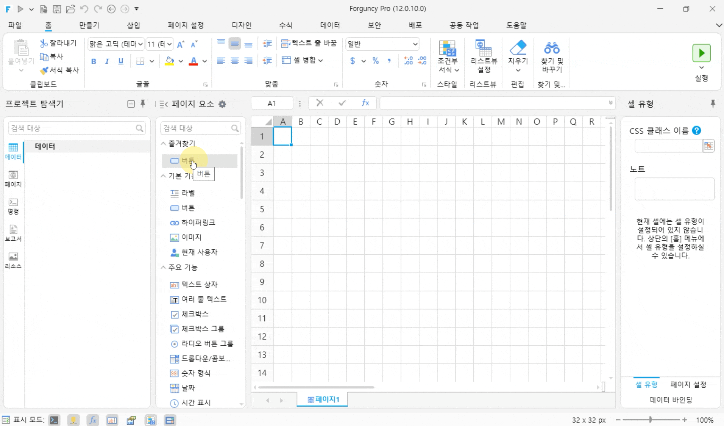Screen dimensions: 724x426
Task: Collapse the Favorites (즐겨찾기) section
Action: (x=163, y=143)
